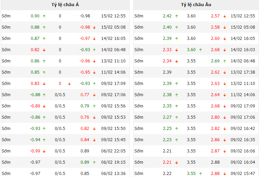The width and height of the screenshot is (259, 177).
Task: Switch to the Tỷ lệ châu Âu header
Action: pos(196,5)
